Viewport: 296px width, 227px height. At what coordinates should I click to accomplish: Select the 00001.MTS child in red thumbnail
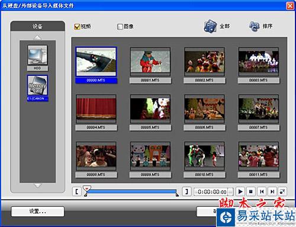150,62
